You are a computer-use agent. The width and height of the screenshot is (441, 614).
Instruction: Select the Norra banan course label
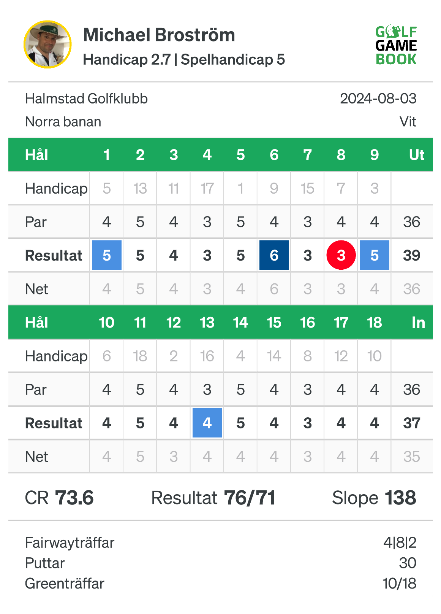point(63,122)
